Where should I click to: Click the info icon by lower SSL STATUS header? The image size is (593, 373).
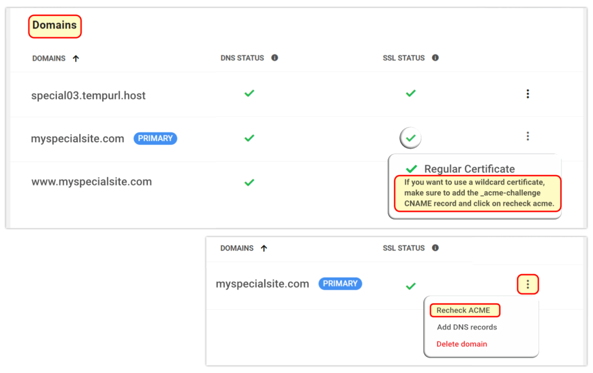(435, 247)
